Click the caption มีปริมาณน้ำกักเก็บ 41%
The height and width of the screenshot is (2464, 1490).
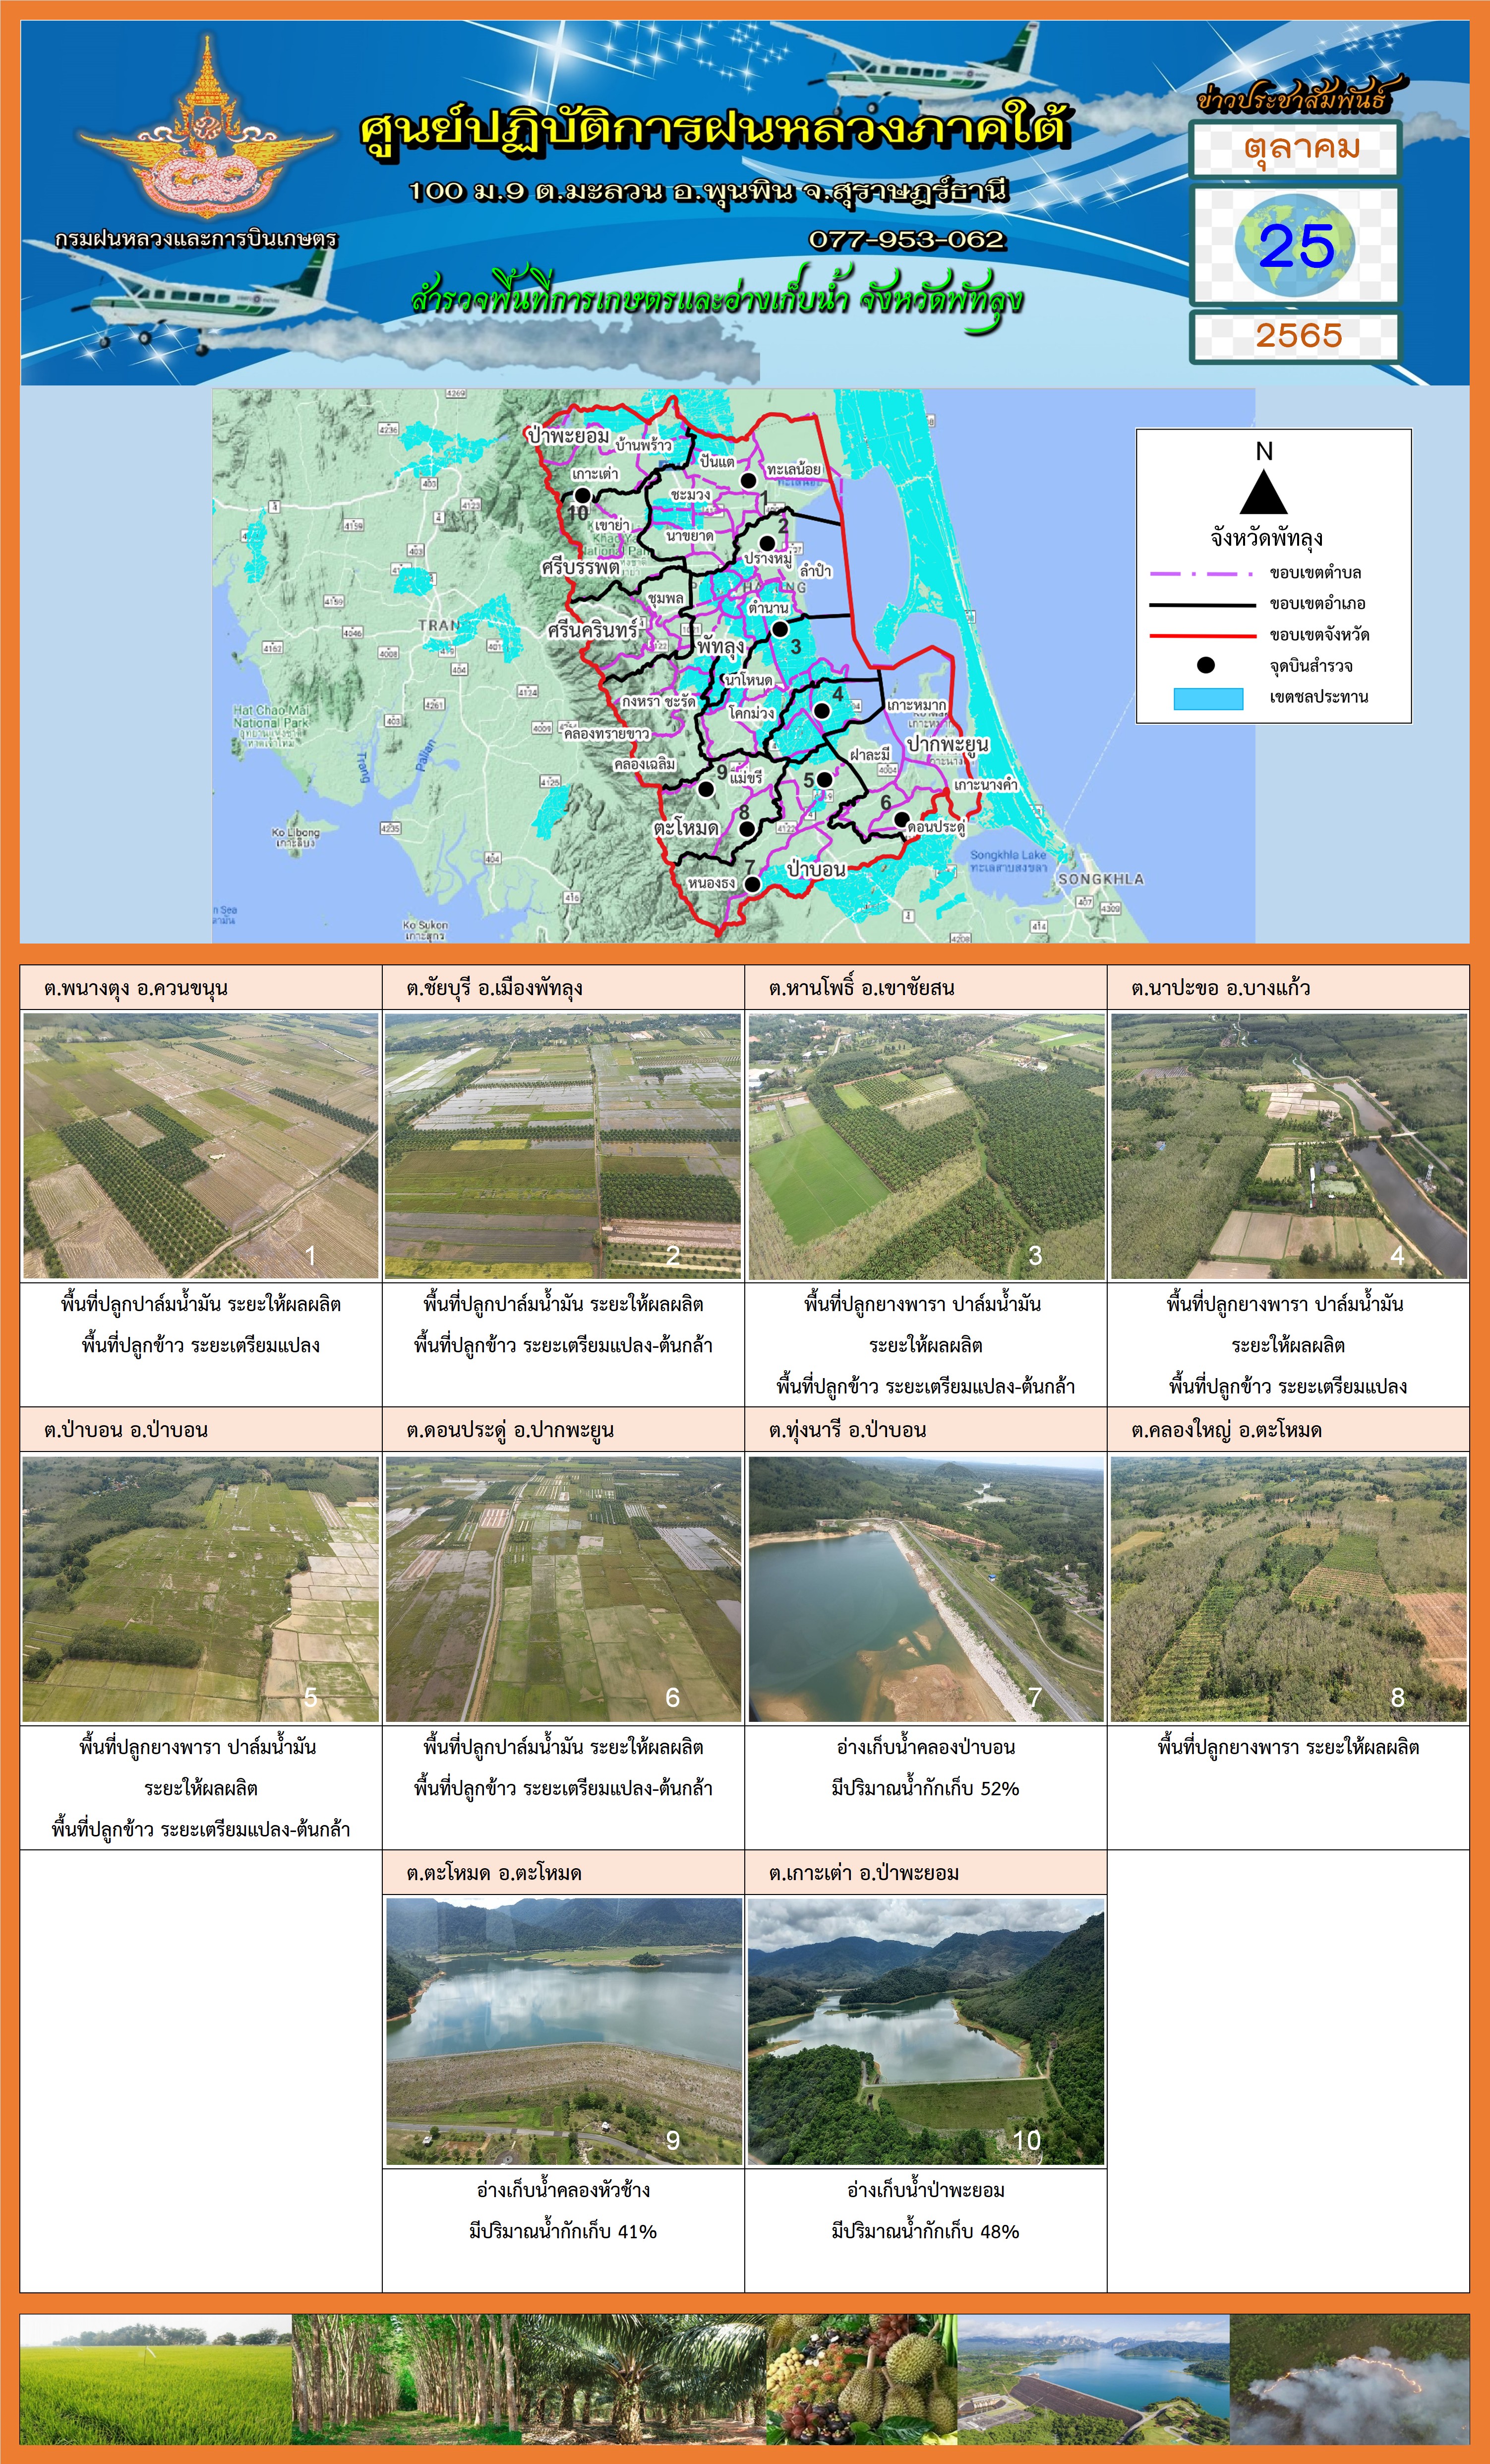coord(563,2232)
